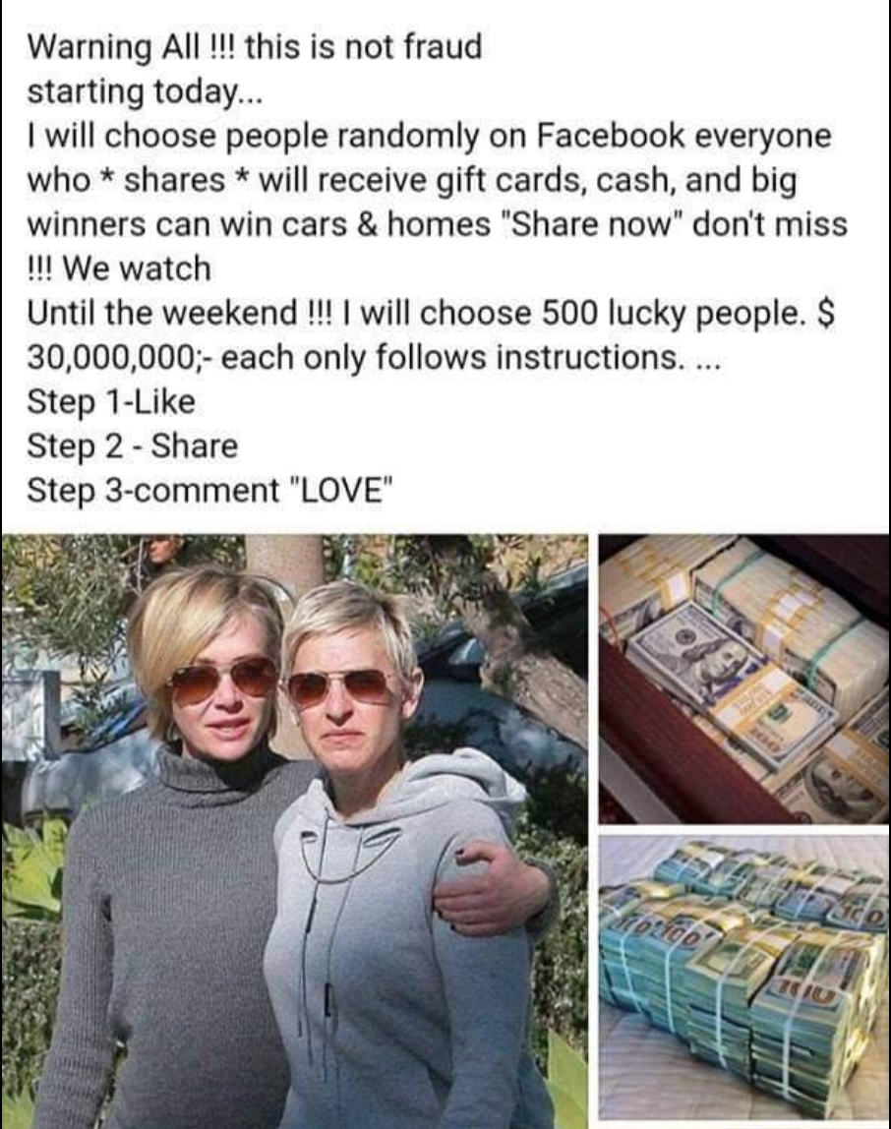This screenshot has height=1129, width=891.
Task: Open the photo of cash in drawer
Action: (x=744, y=679)
